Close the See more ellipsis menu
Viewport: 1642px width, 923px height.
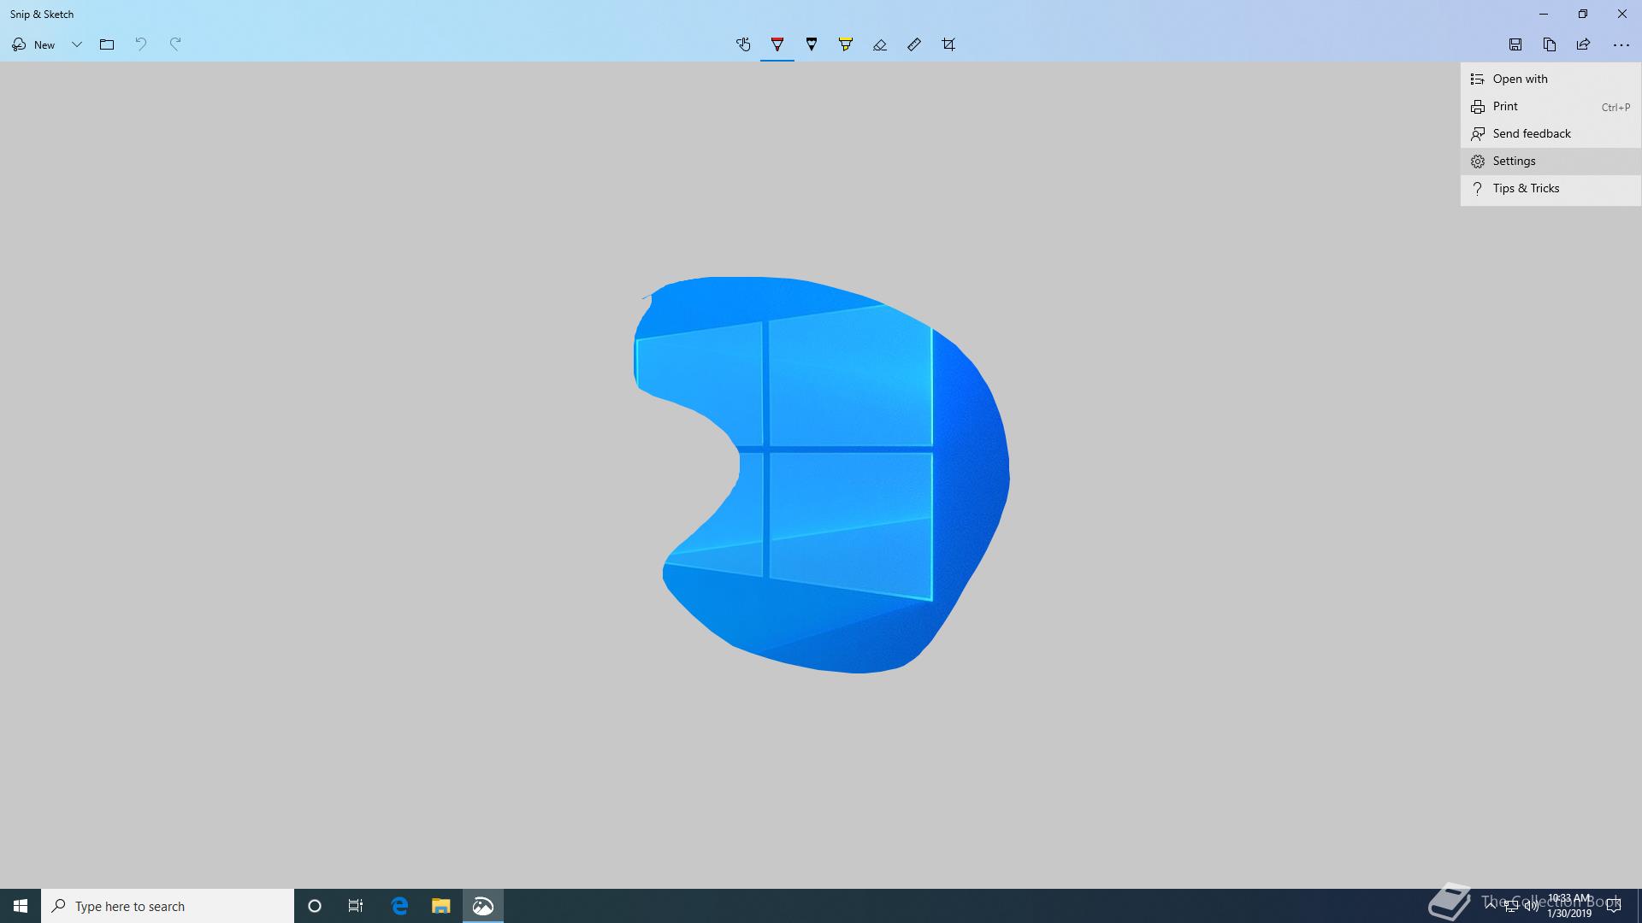click(x=1621, y=44)
